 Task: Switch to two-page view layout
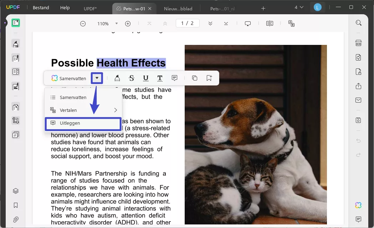[x=270, y=24]
